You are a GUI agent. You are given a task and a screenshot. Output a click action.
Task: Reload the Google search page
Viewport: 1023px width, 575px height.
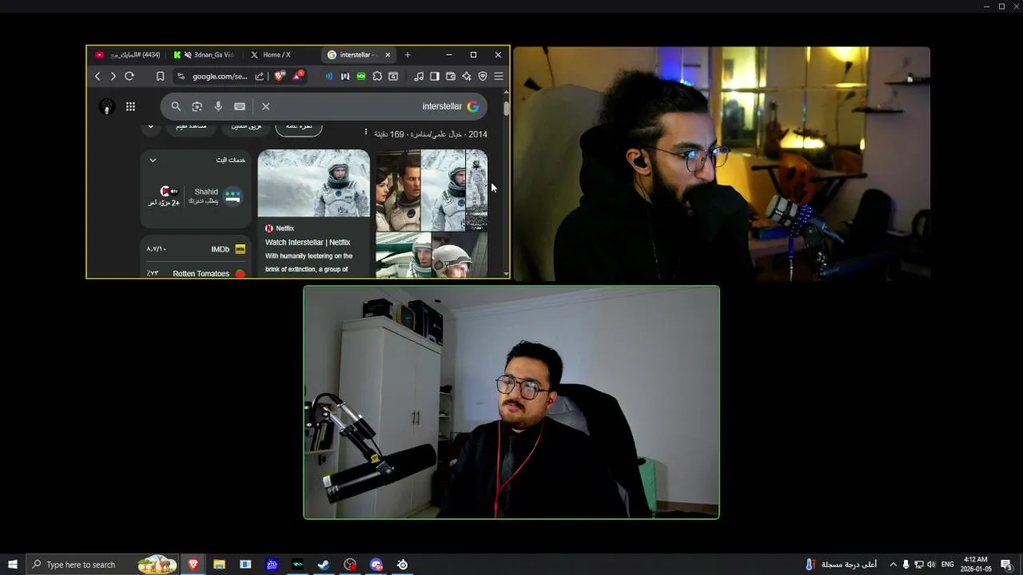click(129, 77)
